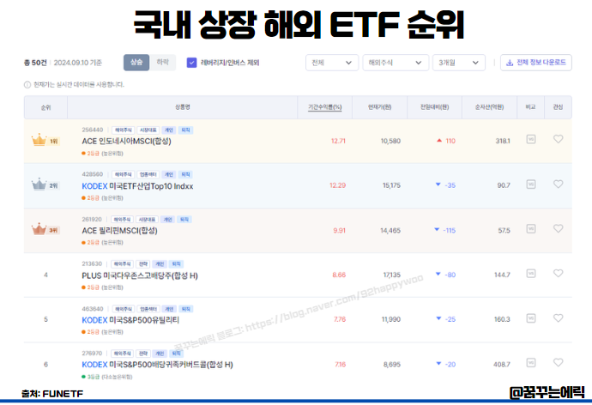Click return value 9.91
592x405 pixels.
pos(340,231)
